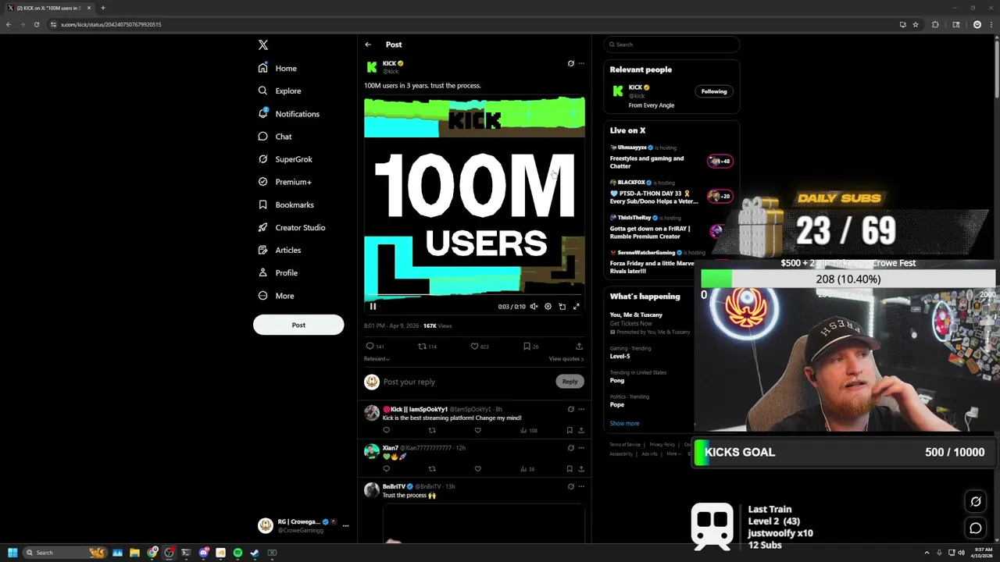The width and height of the screenshot is (1000, 562).
Task: Click the Articles sidebar icon
Action: tap(263, 250)
